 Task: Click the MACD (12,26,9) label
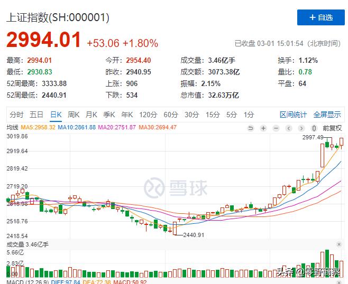(28, 282)
